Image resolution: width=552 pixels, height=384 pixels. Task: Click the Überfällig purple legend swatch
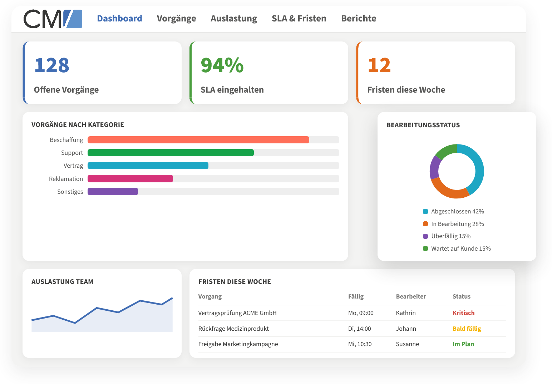425,236
